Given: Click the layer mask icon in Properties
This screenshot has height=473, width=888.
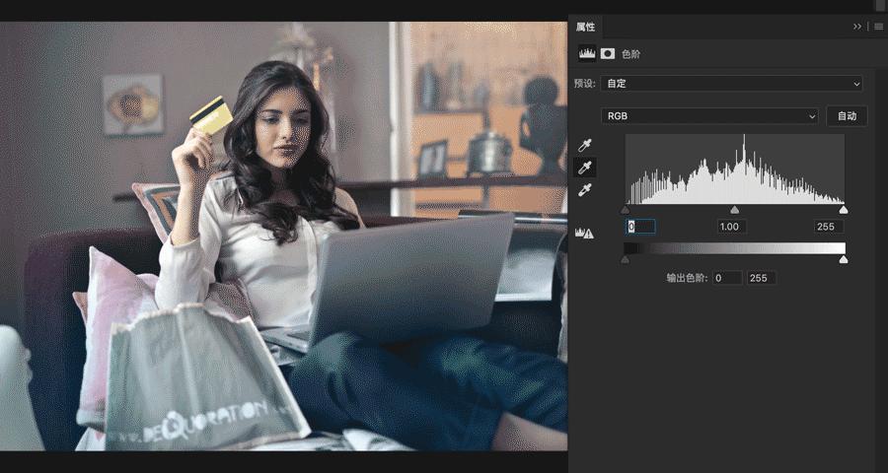Looking at the screenshot, I should pyautogui.click(x=608, y=54).
